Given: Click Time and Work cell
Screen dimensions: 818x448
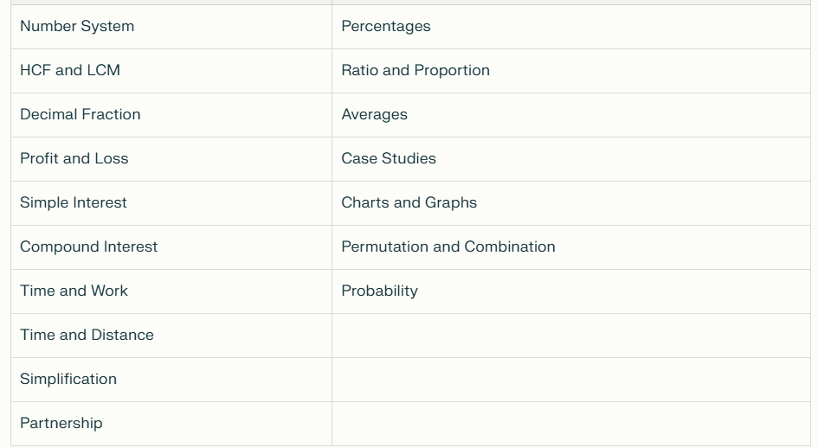Looking at the screenshot, I should [x=171, y=291].
